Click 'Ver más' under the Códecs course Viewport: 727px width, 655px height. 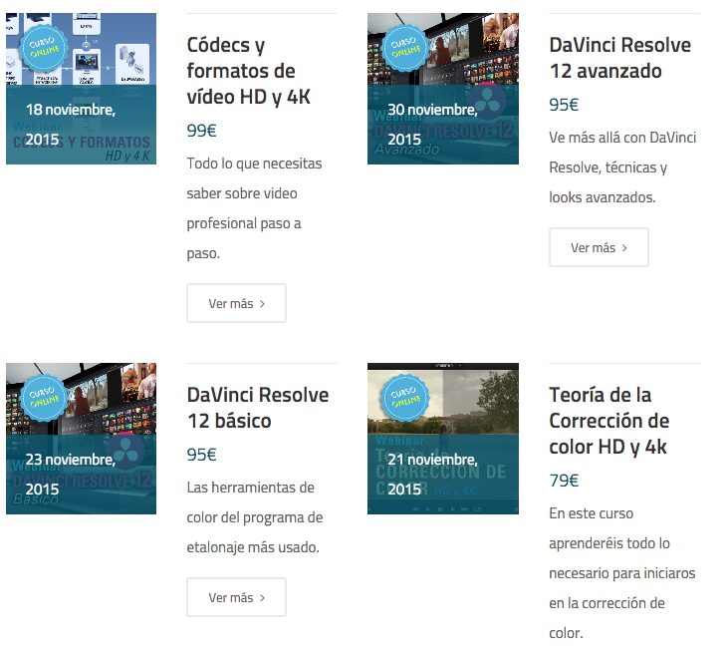[236, 303]
